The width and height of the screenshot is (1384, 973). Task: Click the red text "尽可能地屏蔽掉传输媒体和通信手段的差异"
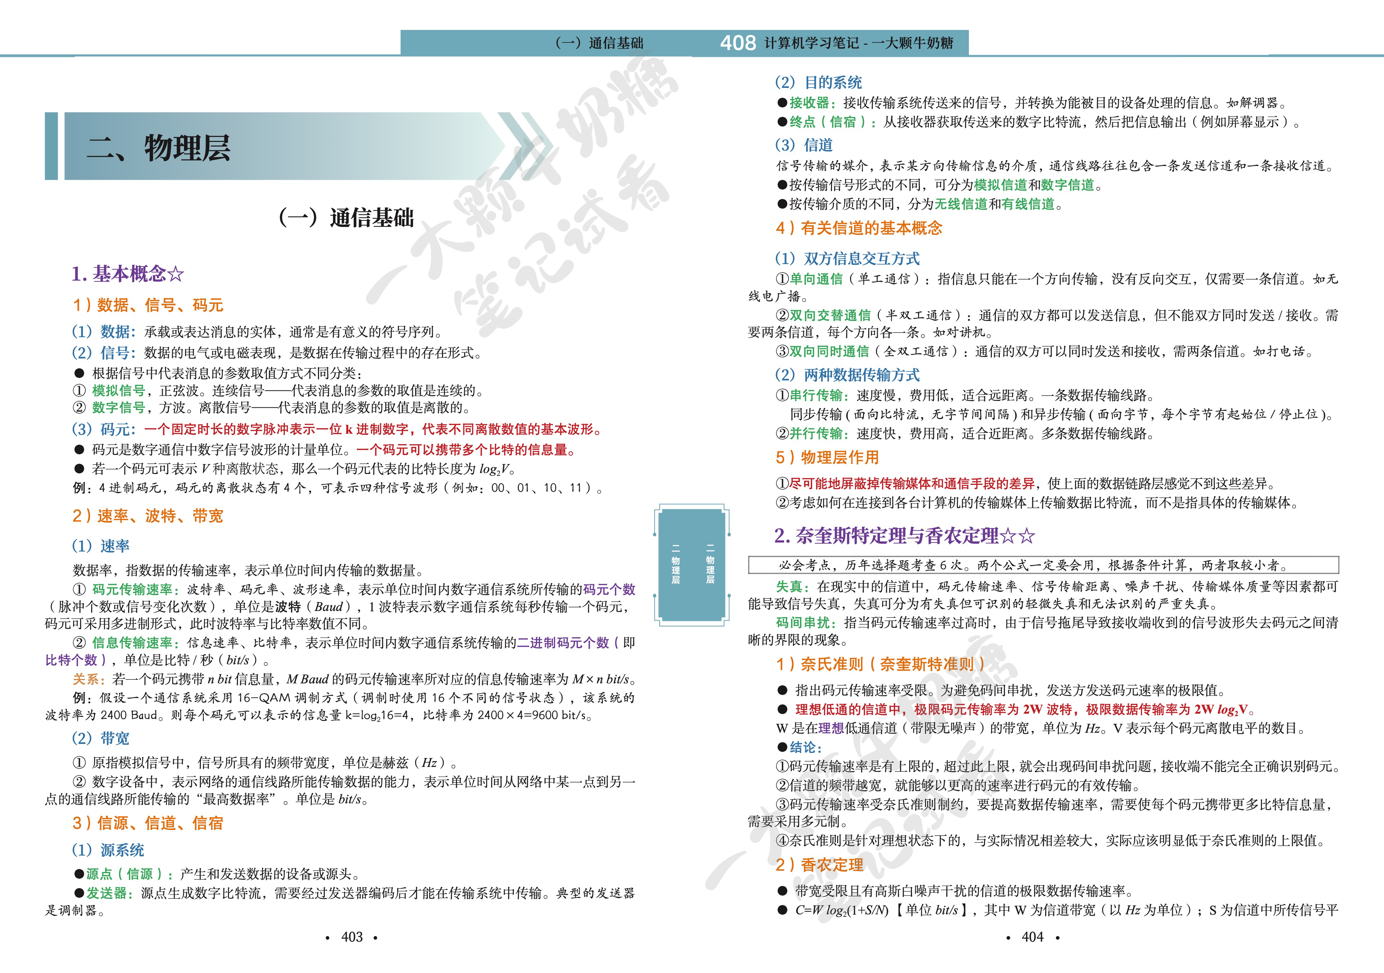[x=912, y=484]
